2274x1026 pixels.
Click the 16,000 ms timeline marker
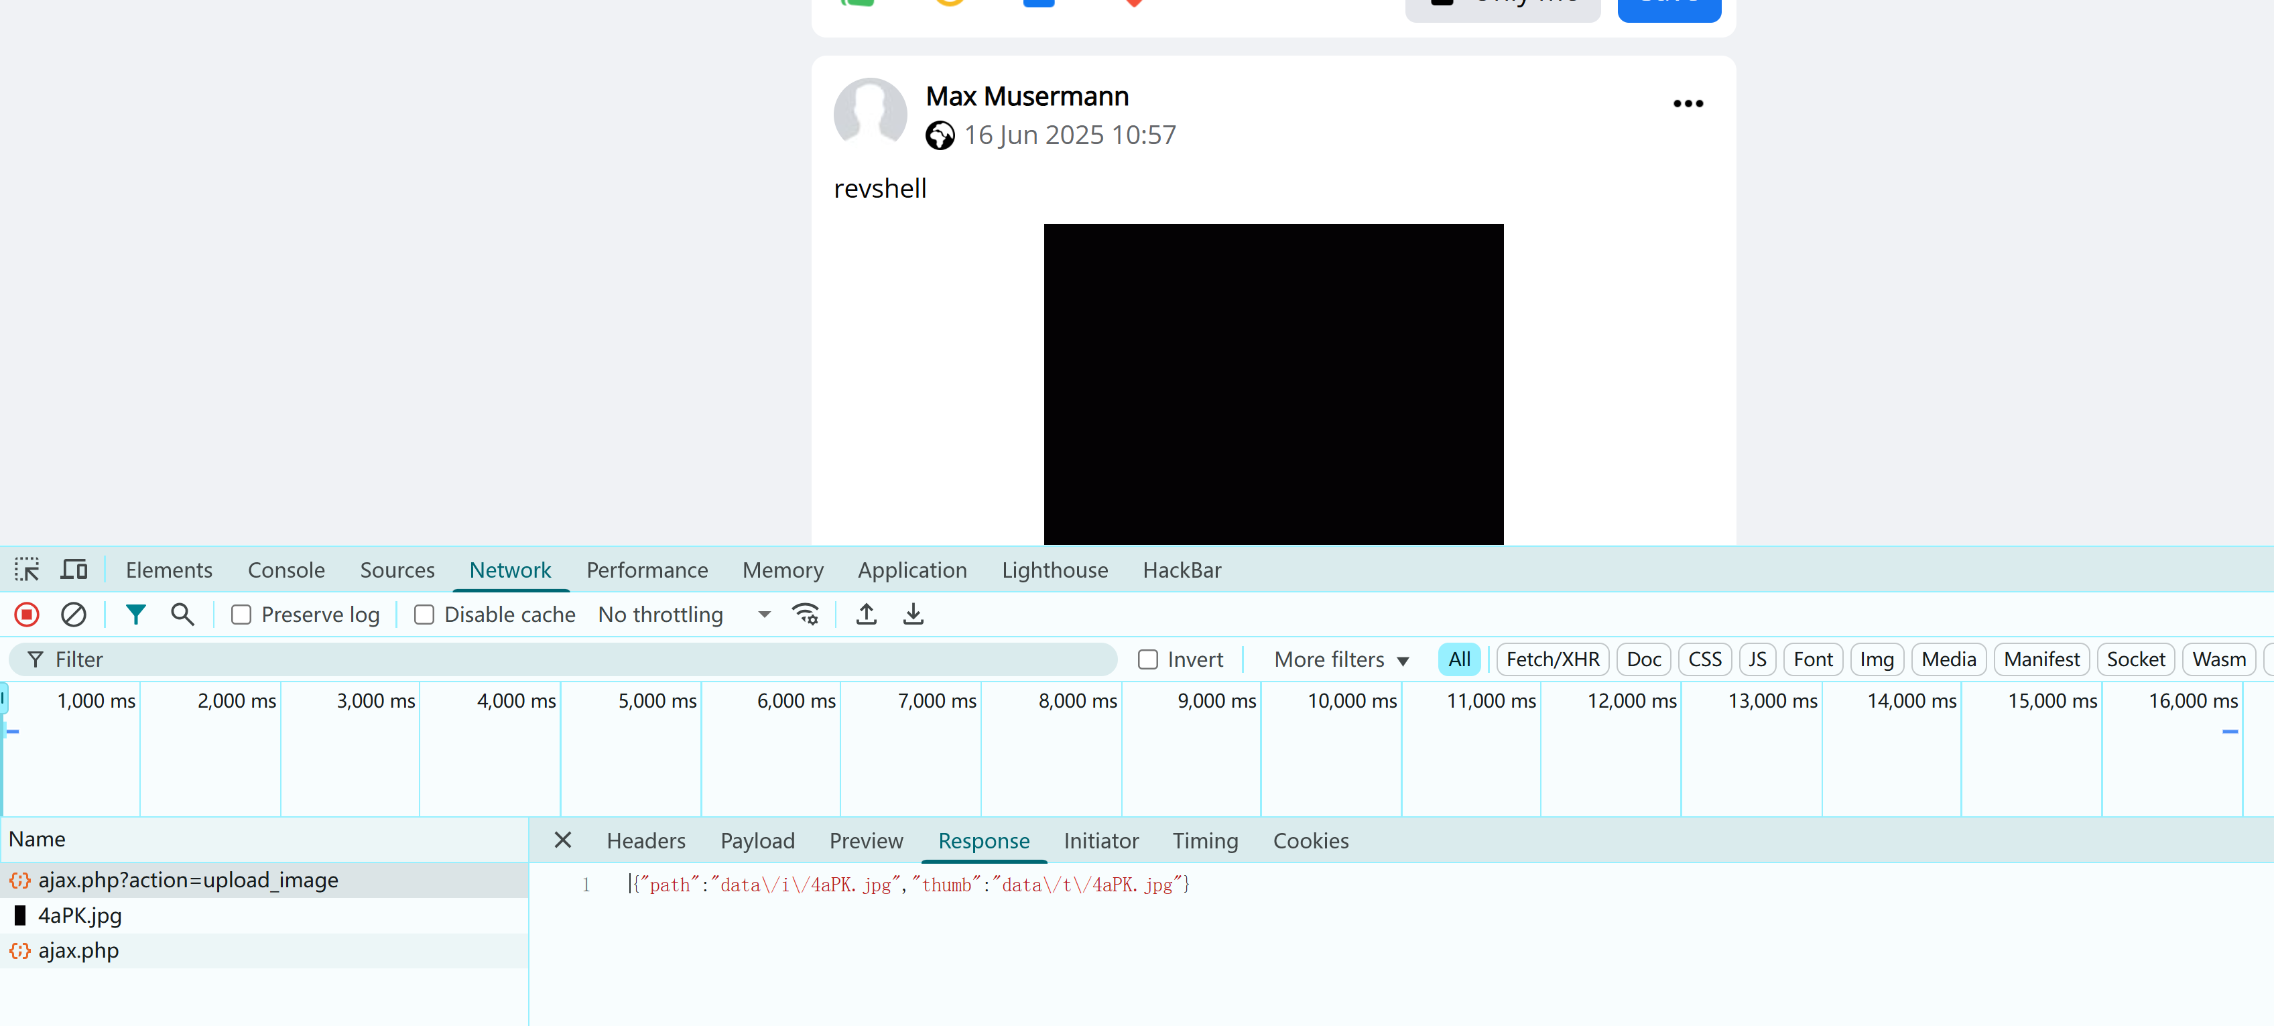click(2193, 701)
